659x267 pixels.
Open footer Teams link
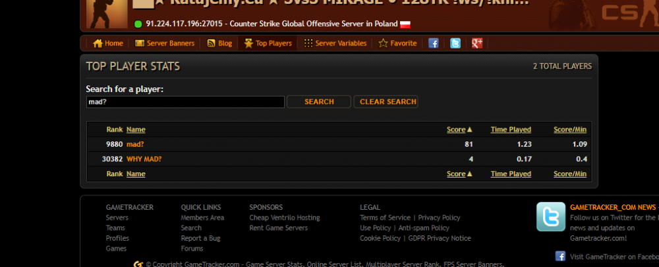point(115,228)
